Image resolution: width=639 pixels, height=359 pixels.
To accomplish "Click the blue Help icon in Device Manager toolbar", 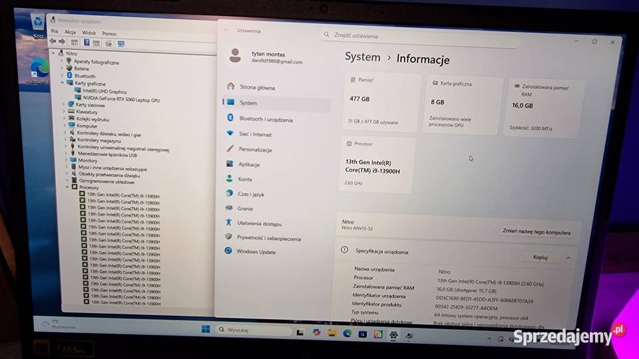I will click(x=87, y=43).
